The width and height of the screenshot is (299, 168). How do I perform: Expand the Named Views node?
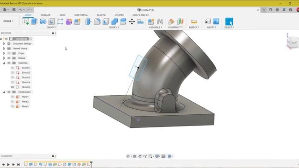(4, 49)
